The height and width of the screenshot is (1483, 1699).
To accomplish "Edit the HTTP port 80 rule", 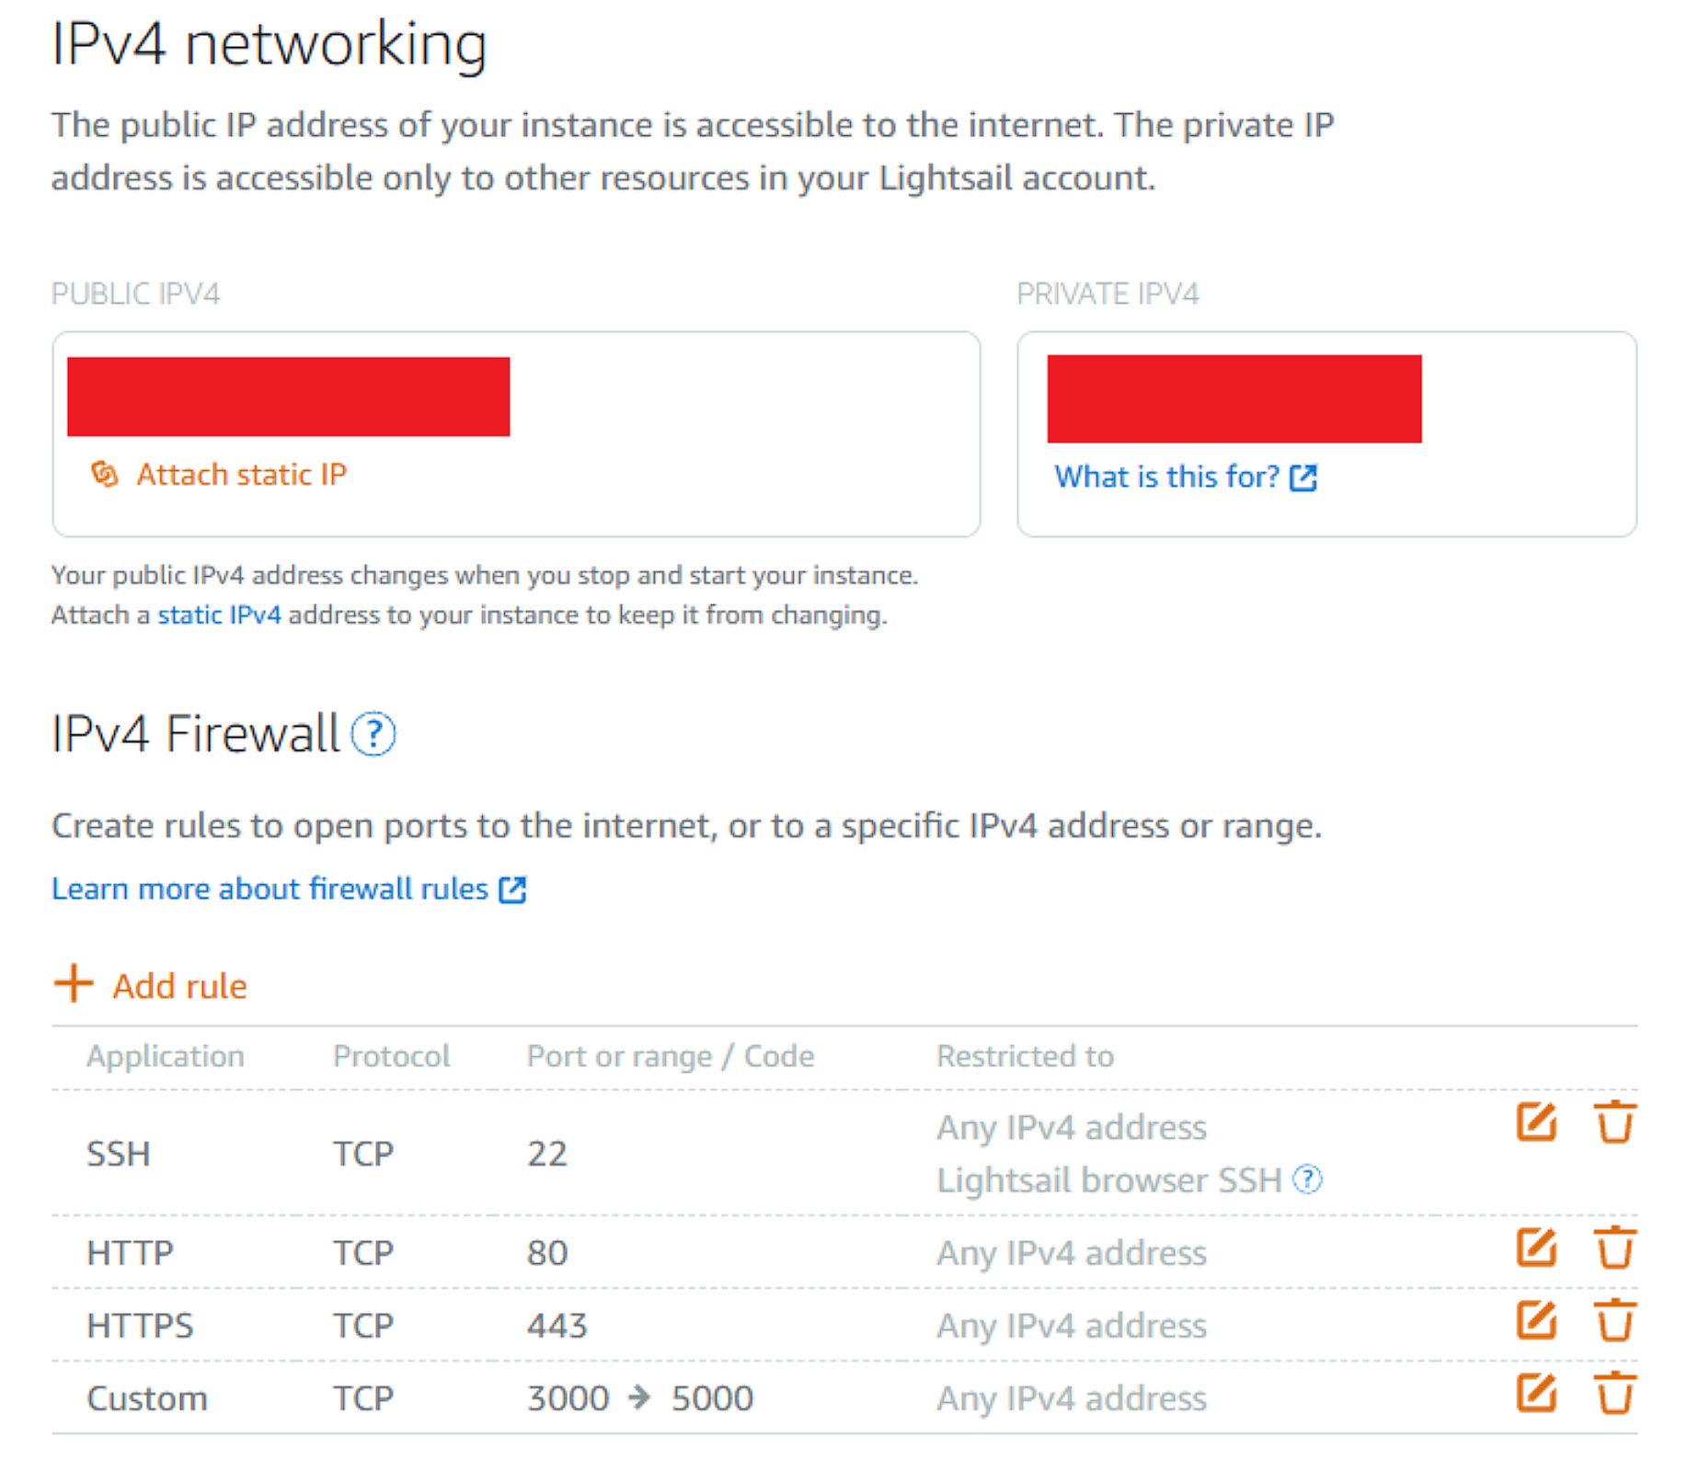I will pyautogui.click(x=1536, y=1248).
